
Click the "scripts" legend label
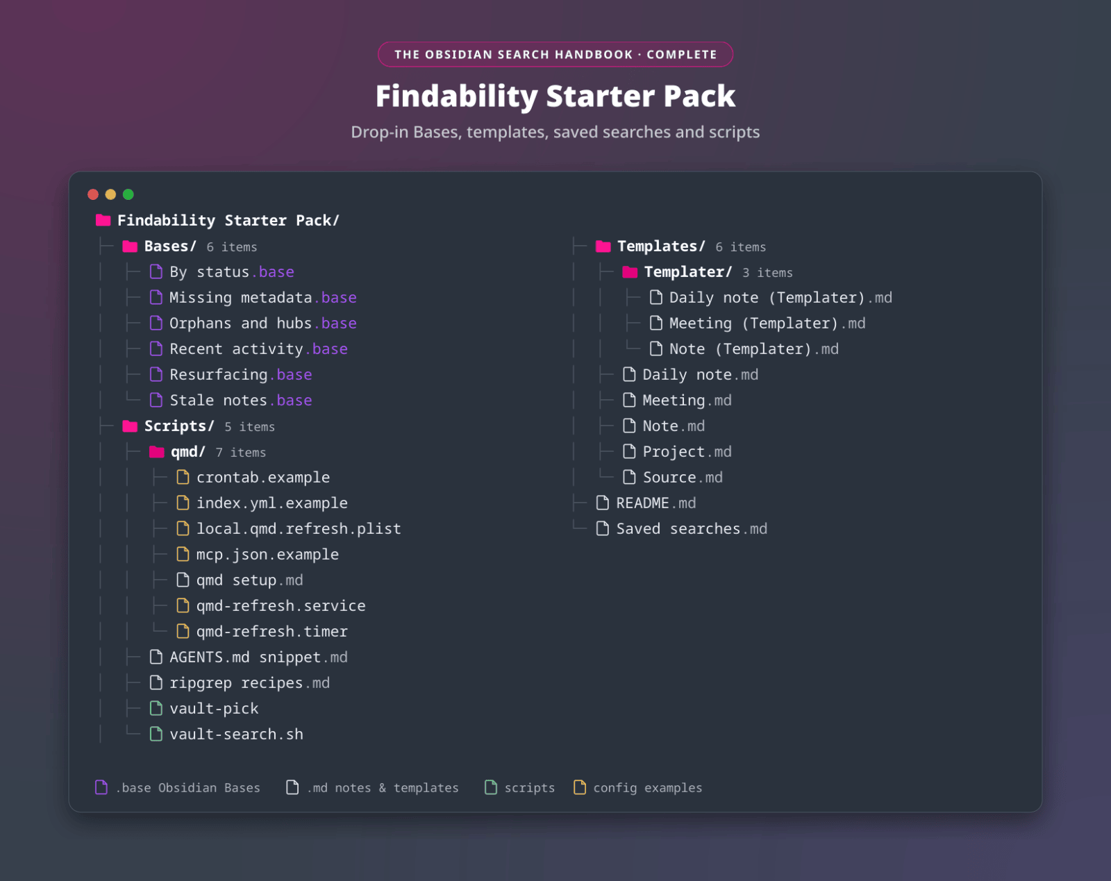[530, 788]
